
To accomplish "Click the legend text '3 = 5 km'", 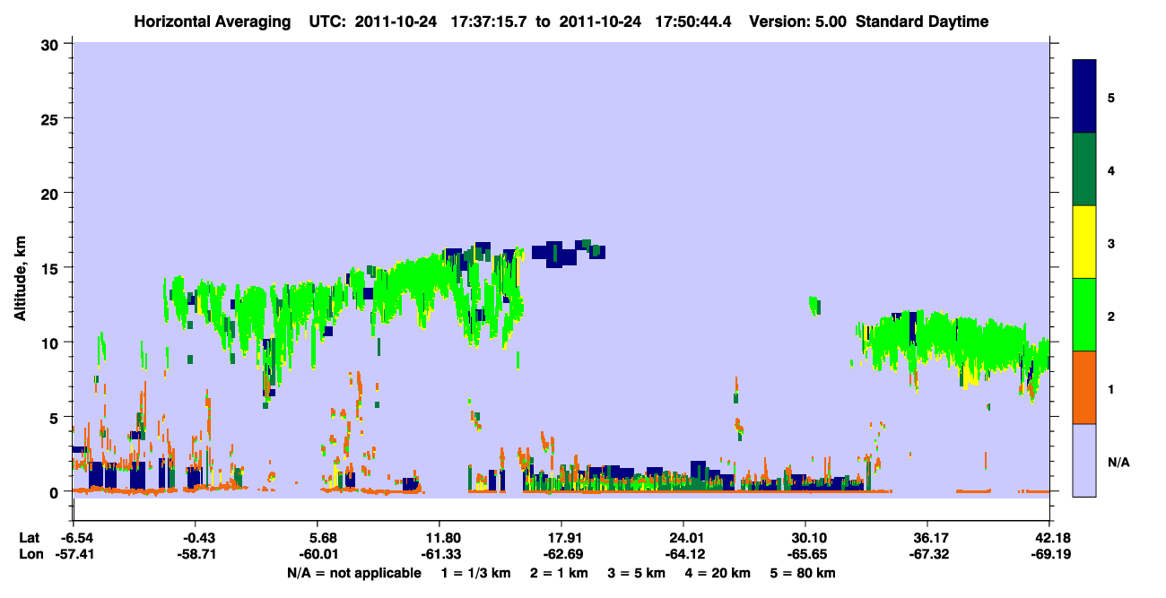I will [x=637, y=573].
